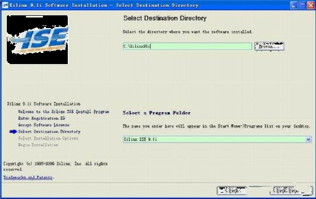Open the Trademarks and Patents link

28,177
